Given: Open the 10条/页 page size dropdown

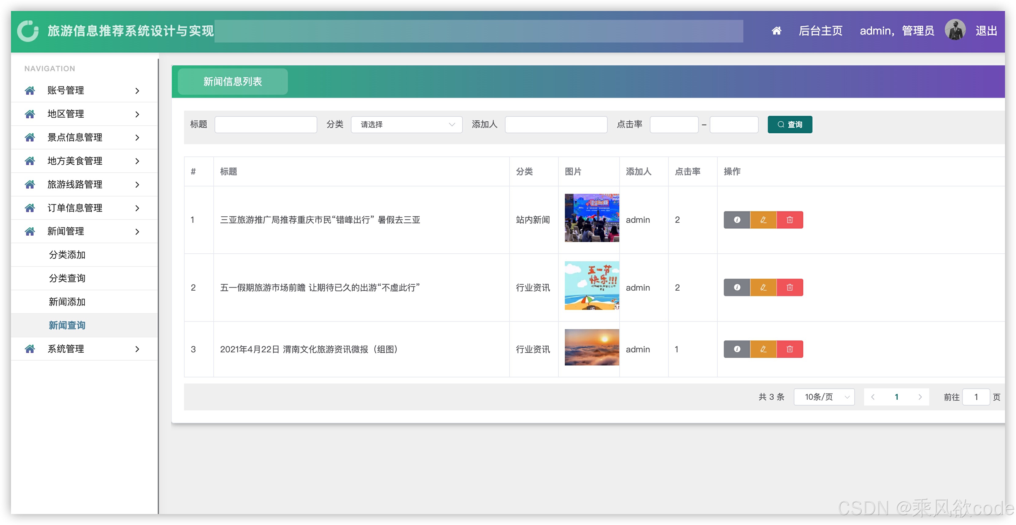Looking at the screenshot, I should (824, 397).
